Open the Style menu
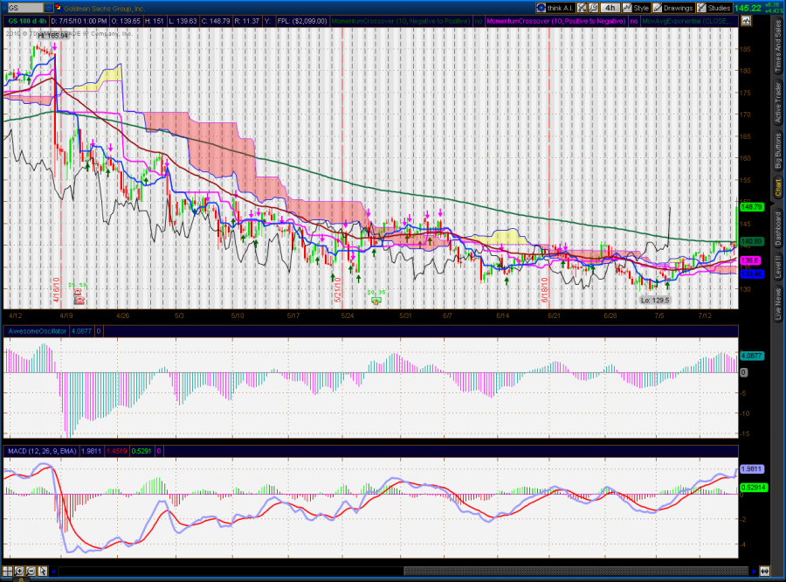 coord(636,8)
